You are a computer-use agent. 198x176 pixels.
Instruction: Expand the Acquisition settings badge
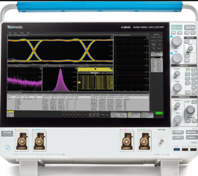(147, 115)
